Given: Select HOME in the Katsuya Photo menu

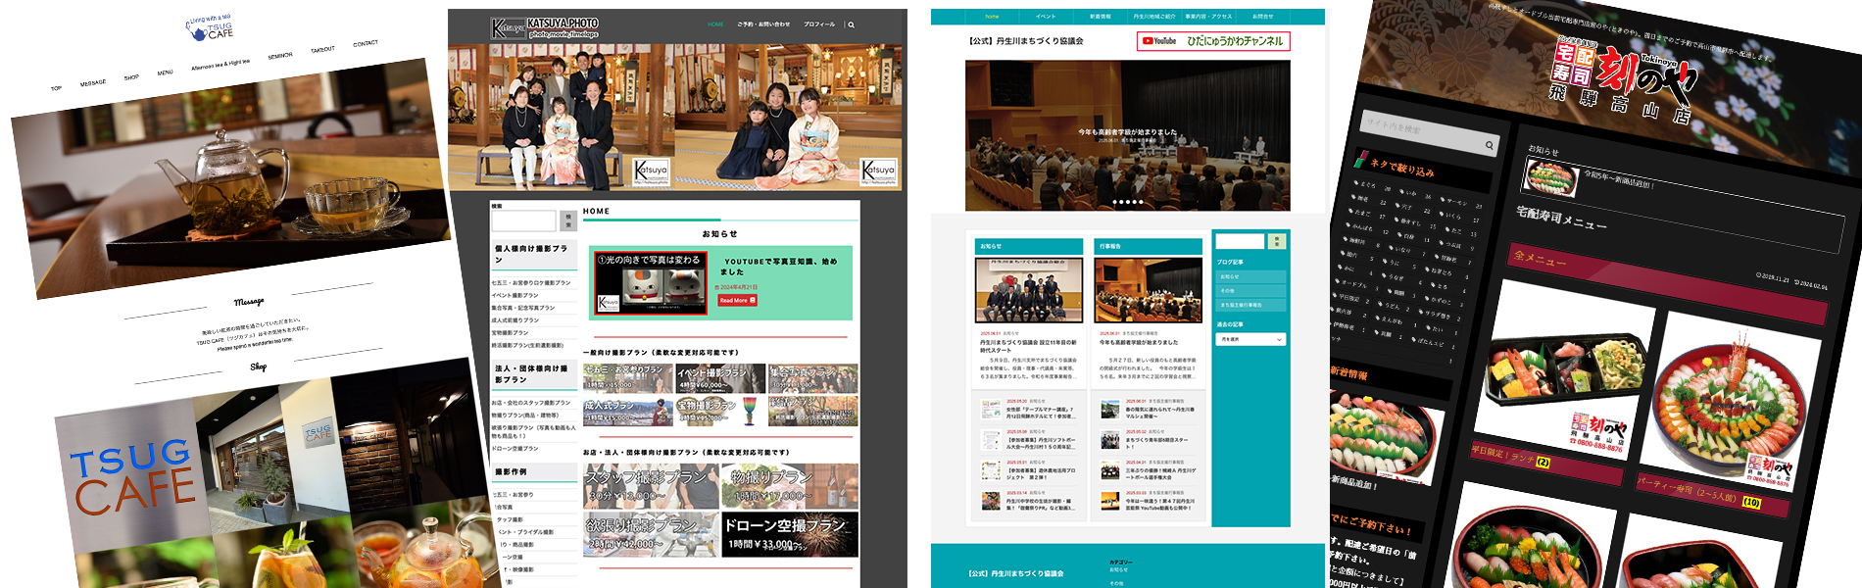Looking at the screenshot, I should tap(715, 24).
